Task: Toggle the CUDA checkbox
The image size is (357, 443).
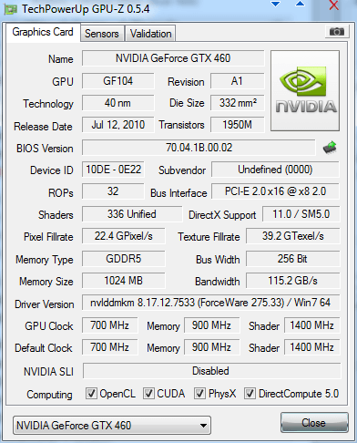Action: pyautogui.click(x=148, y=393)
